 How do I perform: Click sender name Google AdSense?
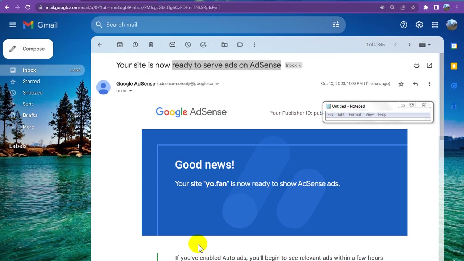[136, 84]
